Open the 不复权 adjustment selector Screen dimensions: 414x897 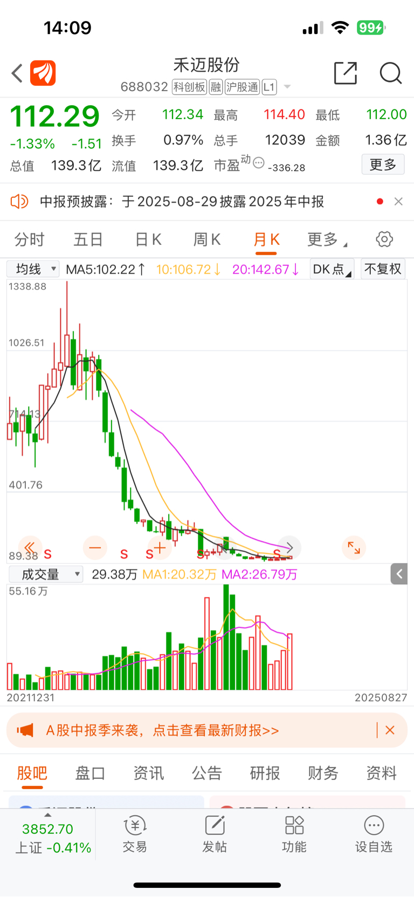pos(383,269)
